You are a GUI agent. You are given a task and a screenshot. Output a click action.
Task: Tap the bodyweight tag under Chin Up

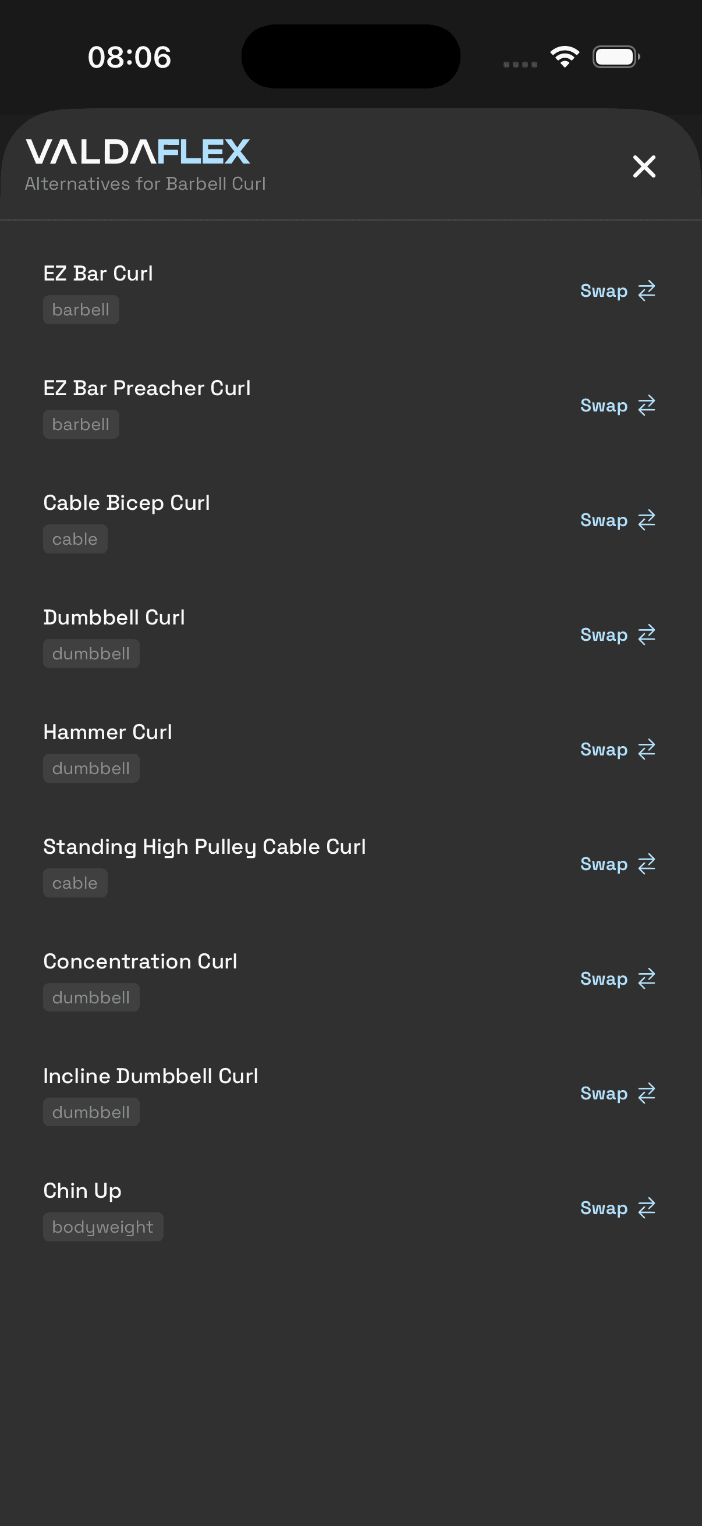103,1227
